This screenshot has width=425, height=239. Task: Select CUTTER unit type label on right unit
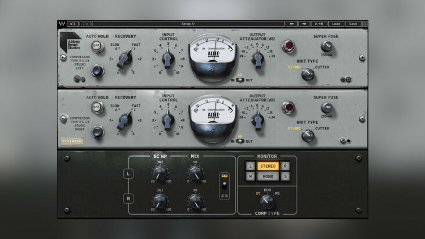click(322, 128)
